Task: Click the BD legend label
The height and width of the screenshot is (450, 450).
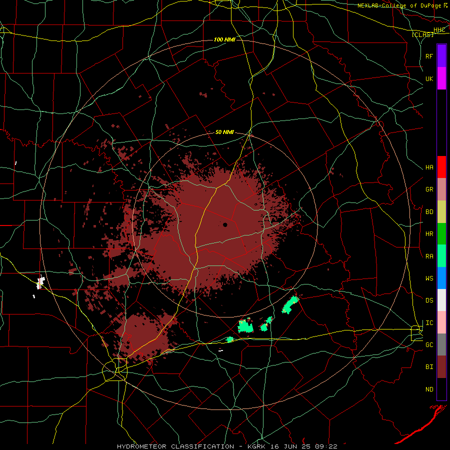Action: tap(429, 212)
